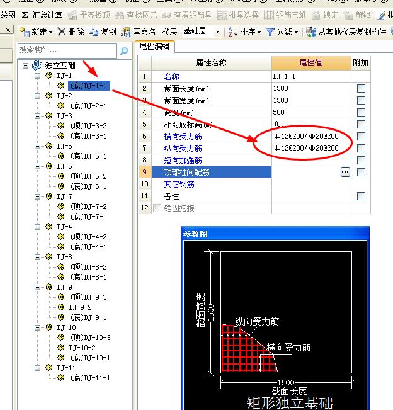The width and height of the screenshot is (393, 410).
Task: Click gear icon of (底)DJ-11-1
Action: [x=60, y=378]
